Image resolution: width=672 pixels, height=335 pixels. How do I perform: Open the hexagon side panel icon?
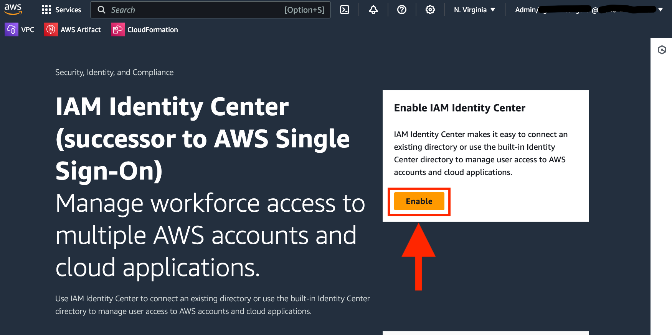point(662,50)
